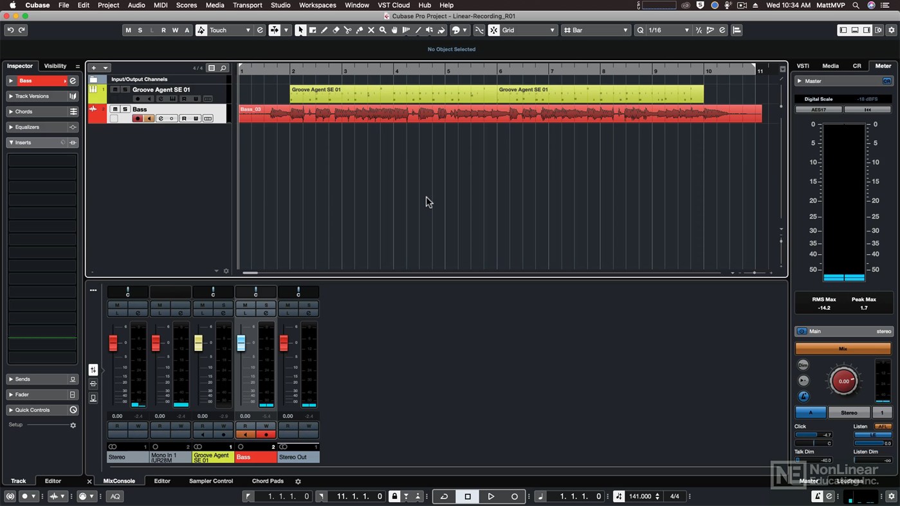The width and height of the screenshot is (900, 506).
Task: Start playback in the transport bar
Action: (x=491, y=496)
